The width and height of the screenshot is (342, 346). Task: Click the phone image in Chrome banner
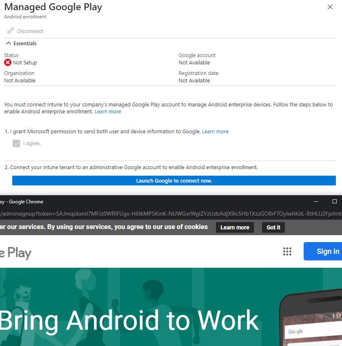311,317
